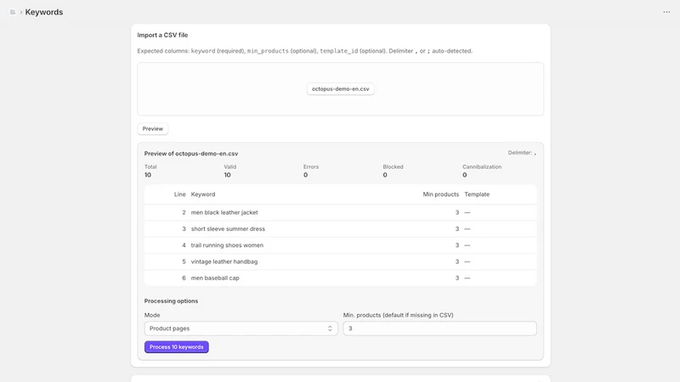Screen dimensions: 680x382
Task: Select the 'men black leather jacket' keyword row
Action: point(341,213)
